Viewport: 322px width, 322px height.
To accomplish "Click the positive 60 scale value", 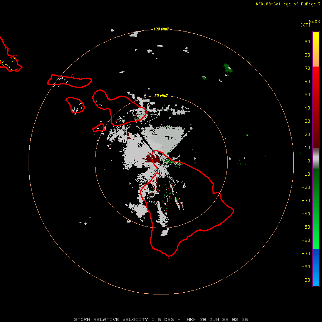I will (x=307, y=82).
